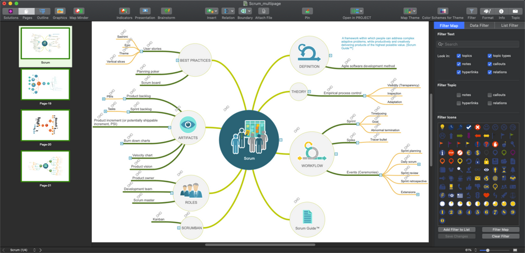Image resolution: width=525 pixels, height=253 pixels.
Task: Uncheck Look in relations
Action: (x=489, y=72)
